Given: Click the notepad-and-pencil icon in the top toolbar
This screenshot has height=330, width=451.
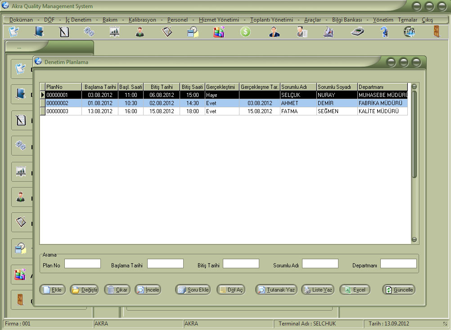Looking at the screenshot, I should pyautogui.click(x=64, y=32).
